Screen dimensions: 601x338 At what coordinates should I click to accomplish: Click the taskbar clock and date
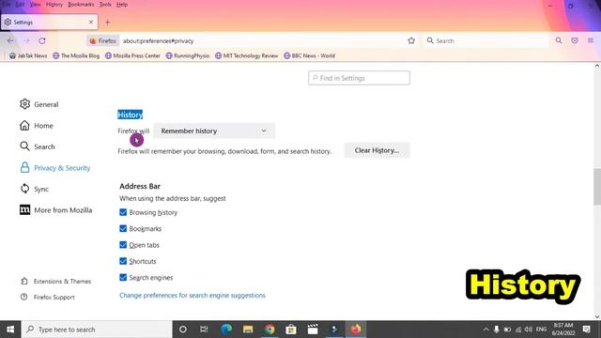point(563,330)
